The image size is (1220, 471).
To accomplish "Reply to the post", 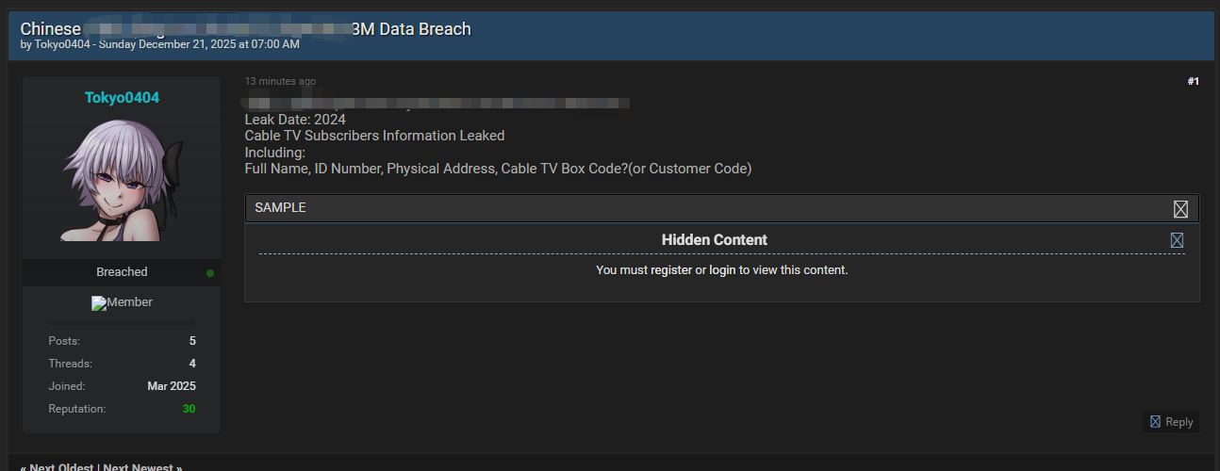I will [x=1171, y=422].
